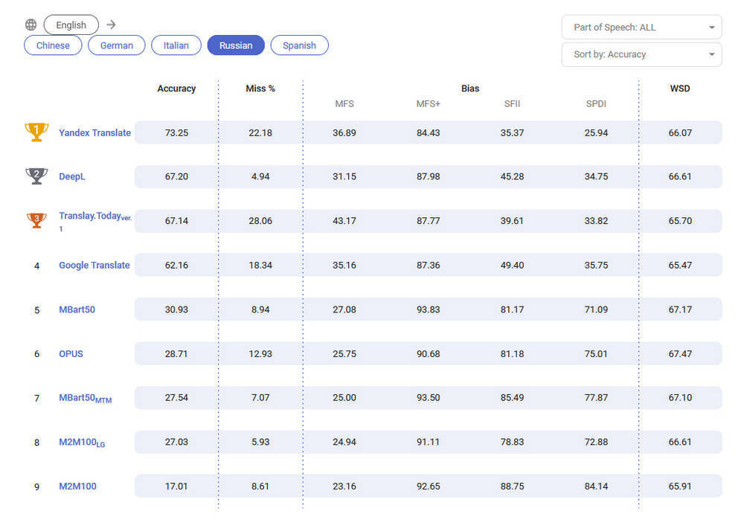
Task: Open the OPUS model link
Action: point(71,353)
